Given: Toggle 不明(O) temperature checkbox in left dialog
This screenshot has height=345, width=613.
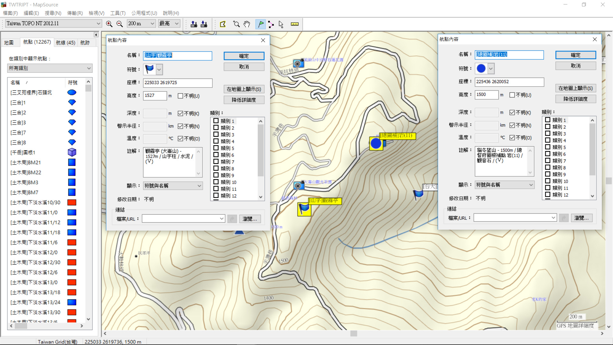Looking at the screenshot, I should pyautogui.click(x=180, y=138).
